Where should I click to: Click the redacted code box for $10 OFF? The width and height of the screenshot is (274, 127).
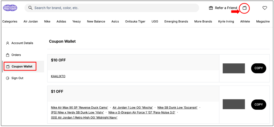pos(234,68)
